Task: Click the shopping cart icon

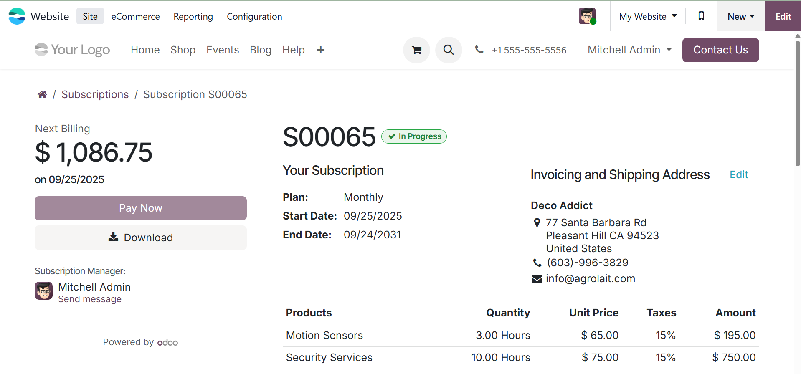Action: click(416, 50)
